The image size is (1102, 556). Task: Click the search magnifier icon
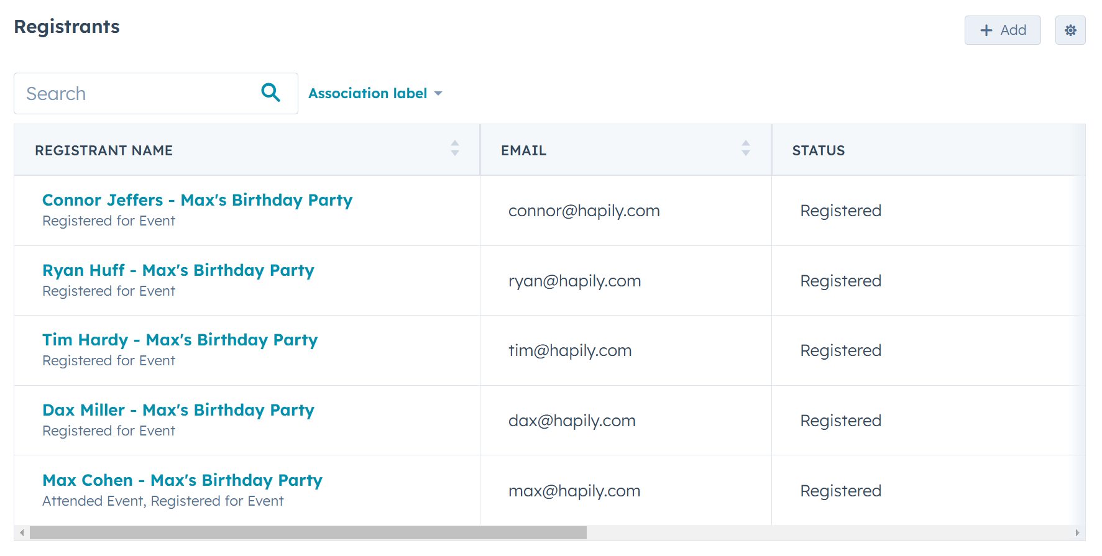271,93
